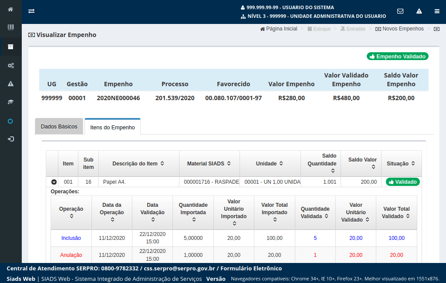Click the logout icon in the sidebar

coord(10,139)
